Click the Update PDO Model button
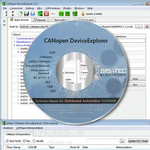The height and width of the screenshot is (150, 150). [x=138, y=141]
